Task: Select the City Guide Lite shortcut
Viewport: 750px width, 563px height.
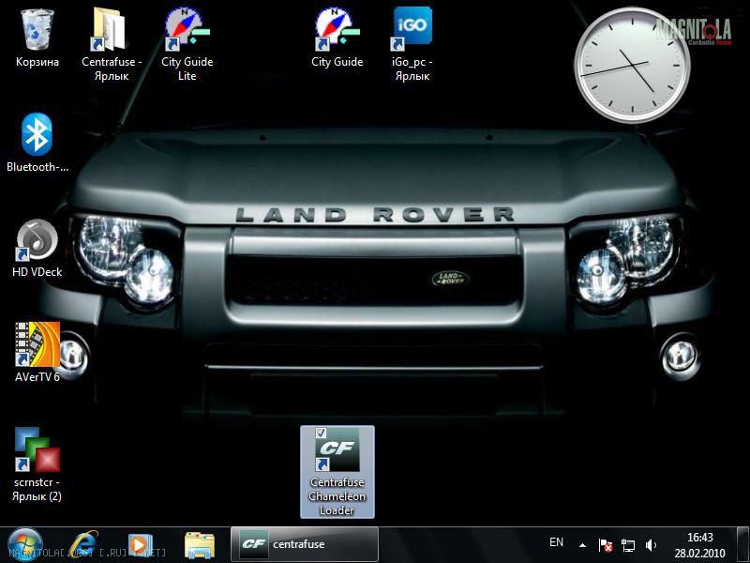Action: click(x=187, y=43)
